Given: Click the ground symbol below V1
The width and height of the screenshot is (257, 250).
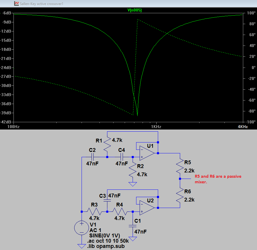Looking at the screenshot, I should (x=82, y=246).
